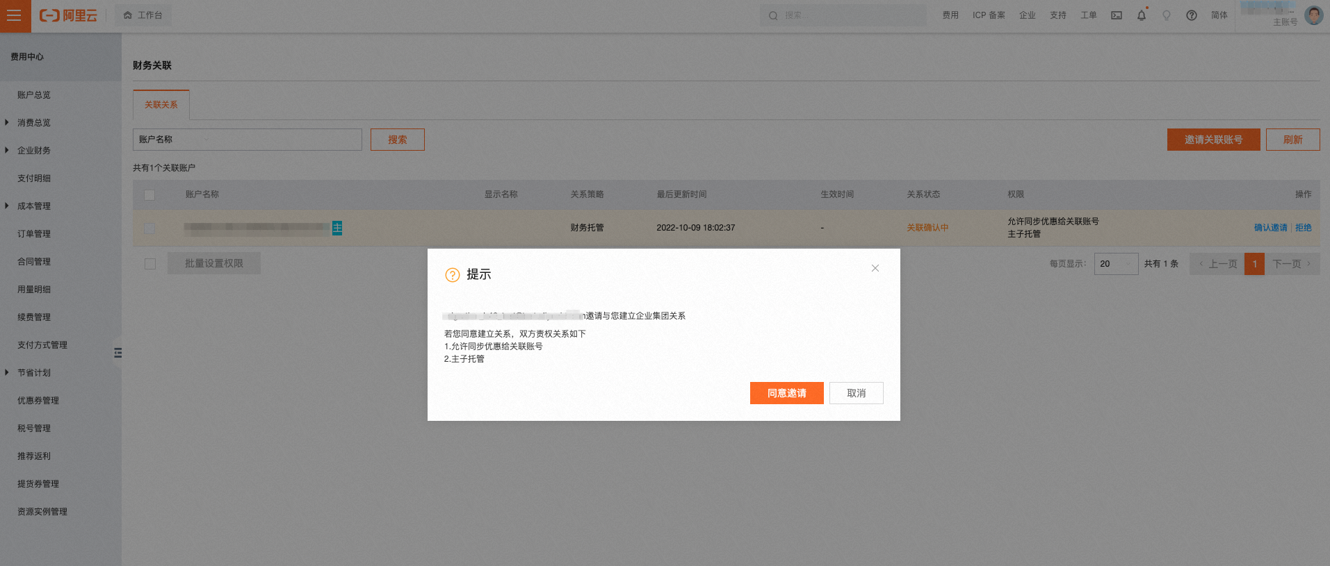Open the user avatar menu
This screenshot has width=1330, height=566.
[1314, 15]
